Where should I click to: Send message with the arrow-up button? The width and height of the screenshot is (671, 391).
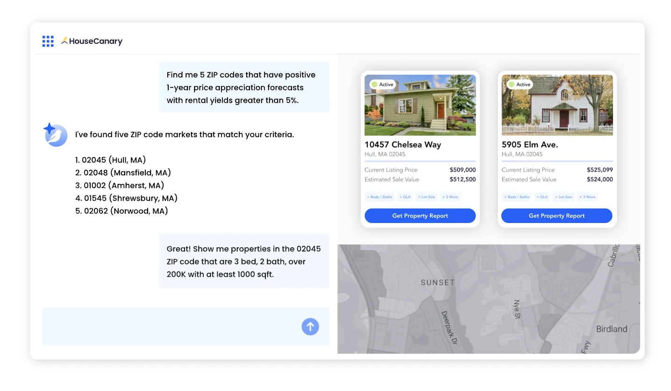(310, 327)
